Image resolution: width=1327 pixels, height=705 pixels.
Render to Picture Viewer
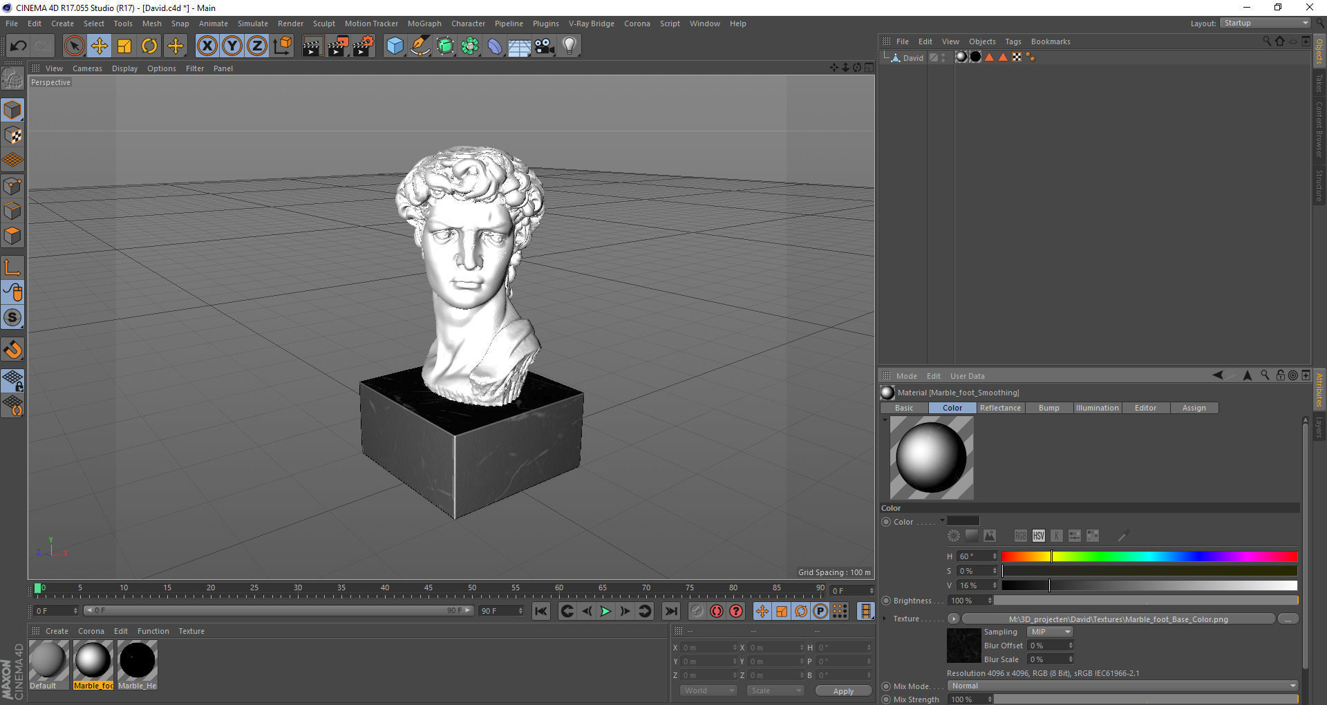click(x=338, y=46)
